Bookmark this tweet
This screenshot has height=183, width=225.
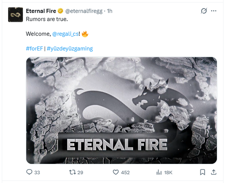tap(202, 172)
